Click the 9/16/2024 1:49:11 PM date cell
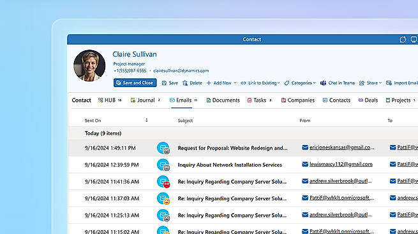Viewport: 418px width, 234px height. click(x=110, y=148)
